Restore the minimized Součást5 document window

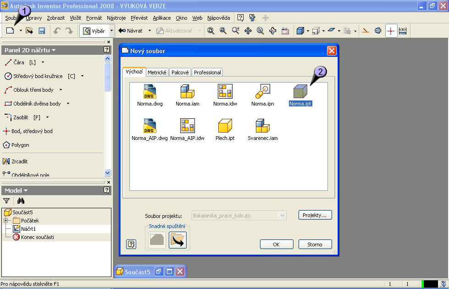tap(159, 271)
